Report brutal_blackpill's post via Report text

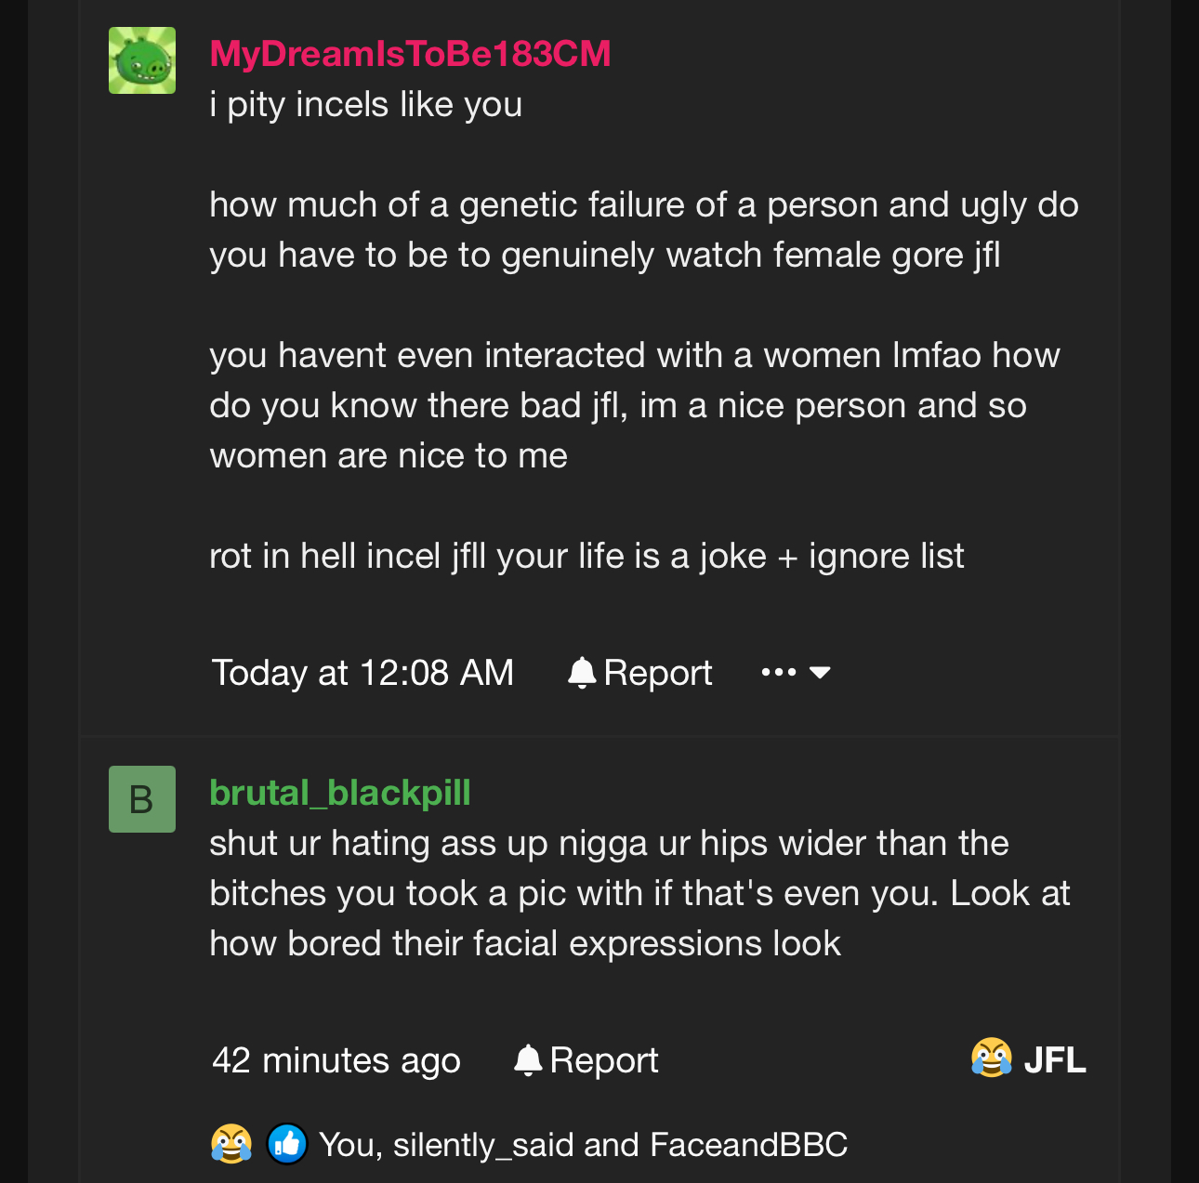pos(603,1060)
